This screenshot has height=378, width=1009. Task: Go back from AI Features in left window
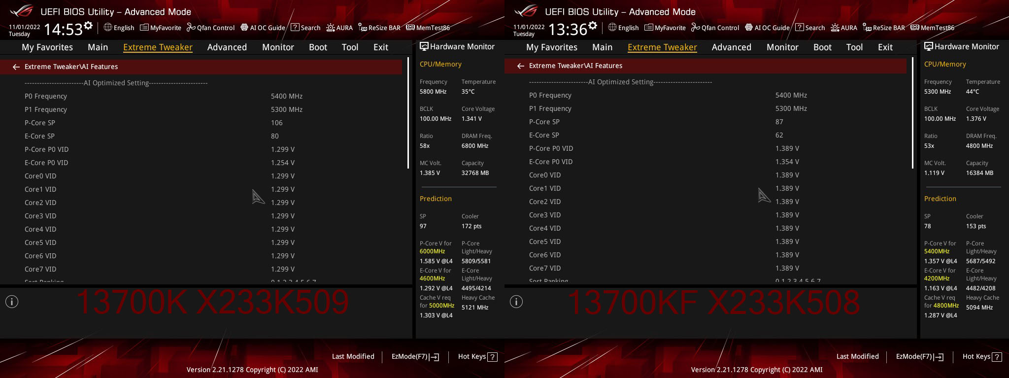(16, 67)
